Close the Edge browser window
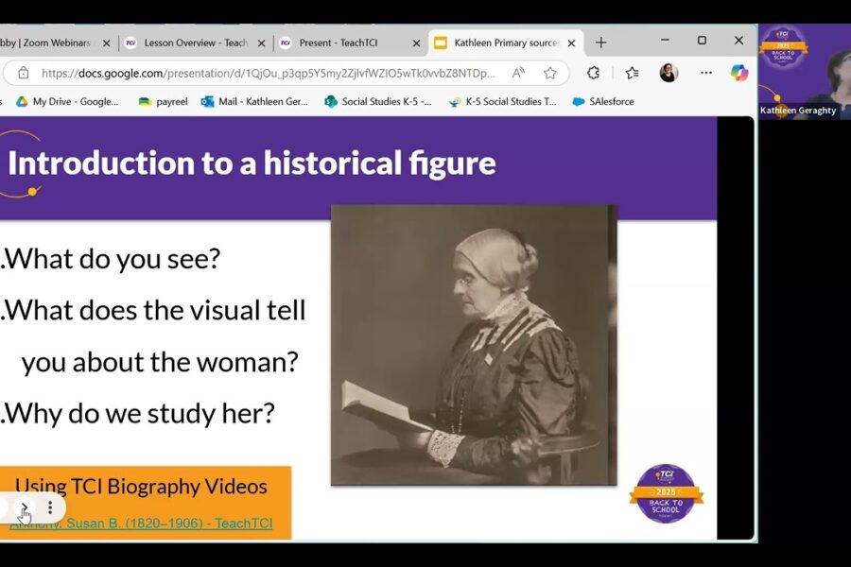 tap(738, 40)
